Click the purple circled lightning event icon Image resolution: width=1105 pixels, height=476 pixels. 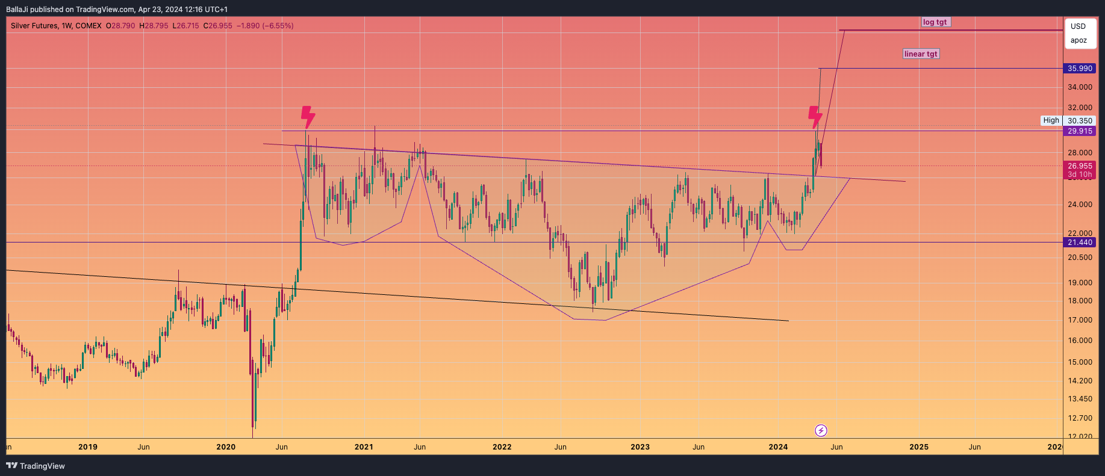[821, 430]
